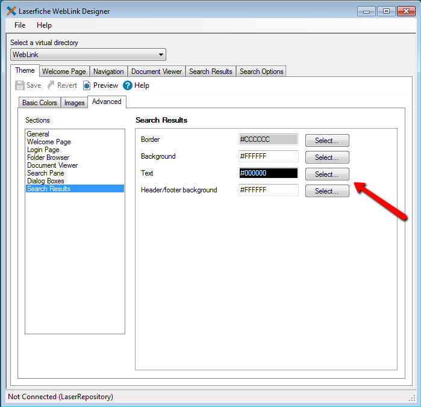
Task: Close the WebLink Designer window
Action: pos(406,11)
